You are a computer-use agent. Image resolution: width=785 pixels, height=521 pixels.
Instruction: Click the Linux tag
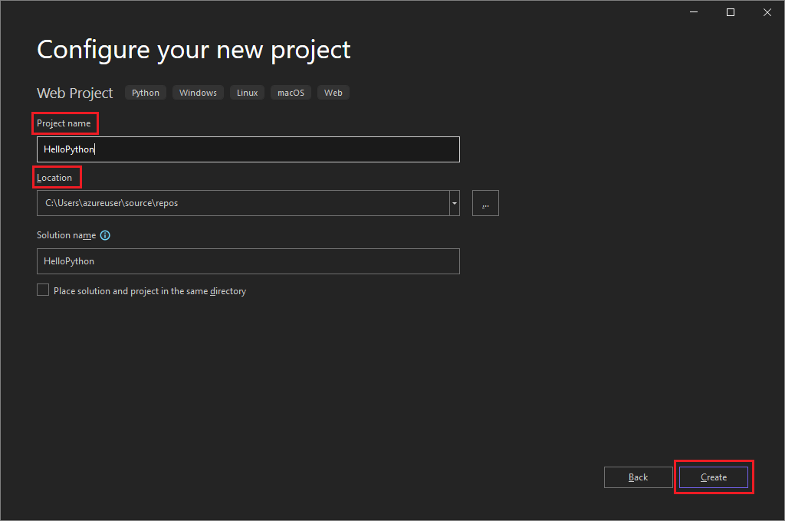tap(248, 93)
